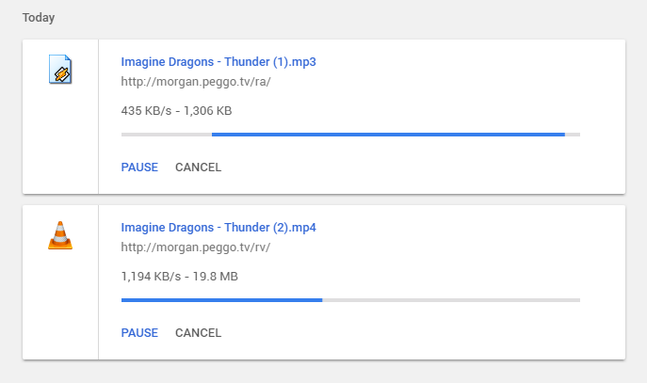The image size is (647, 383).
Task: Click the mp3 audio file icon
Action: pyautogui.click(x=60, y=70)
